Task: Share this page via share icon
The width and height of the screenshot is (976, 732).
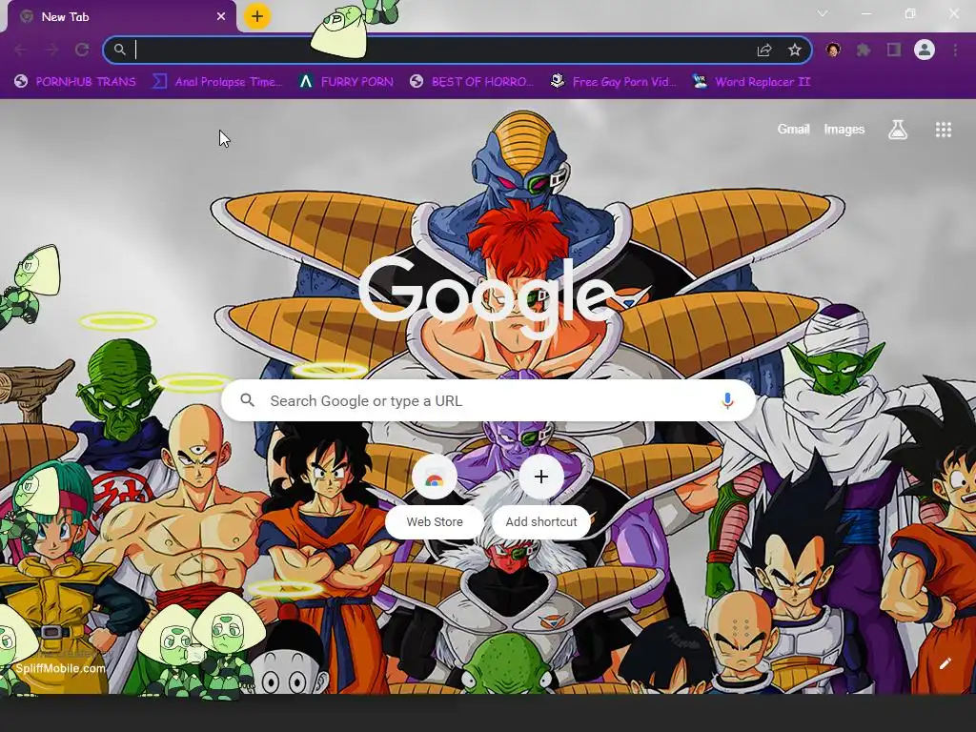Action: click(x=764, y=50)
